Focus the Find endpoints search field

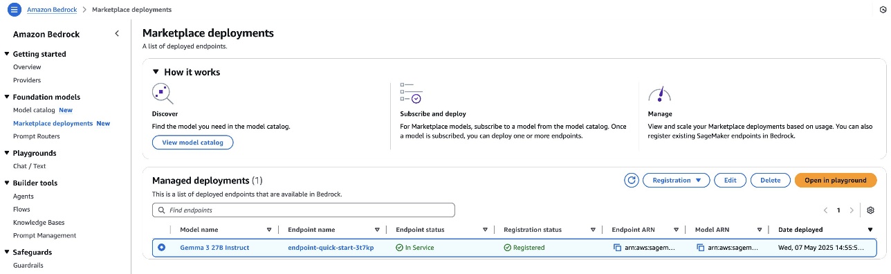coord(304,210)
